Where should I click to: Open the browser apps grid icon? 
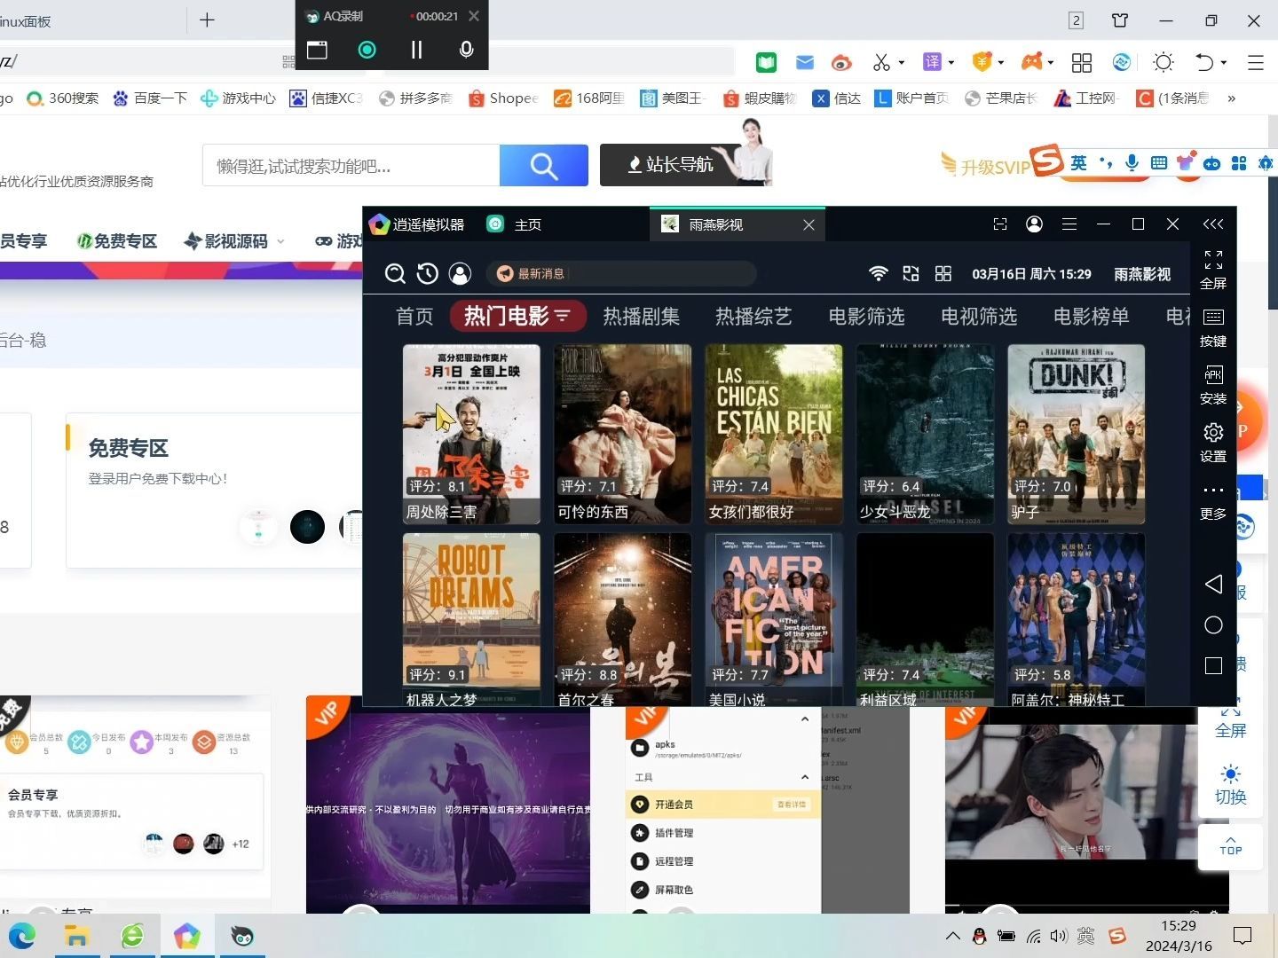coord(1082,62)
